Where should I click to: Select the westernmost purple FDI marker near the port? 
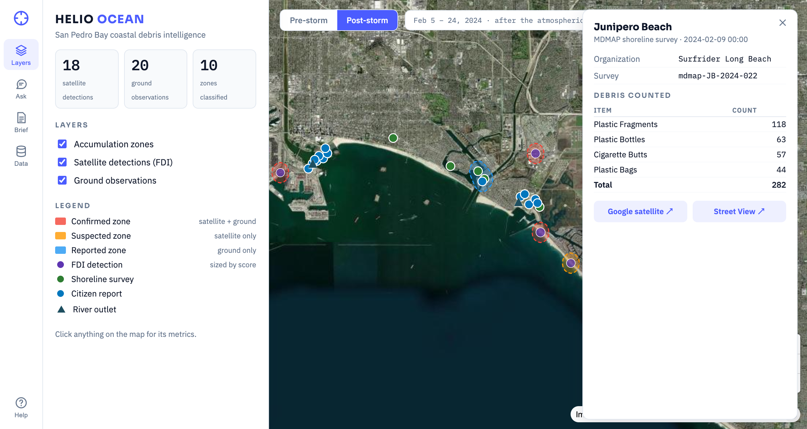[x=280, y=173]
